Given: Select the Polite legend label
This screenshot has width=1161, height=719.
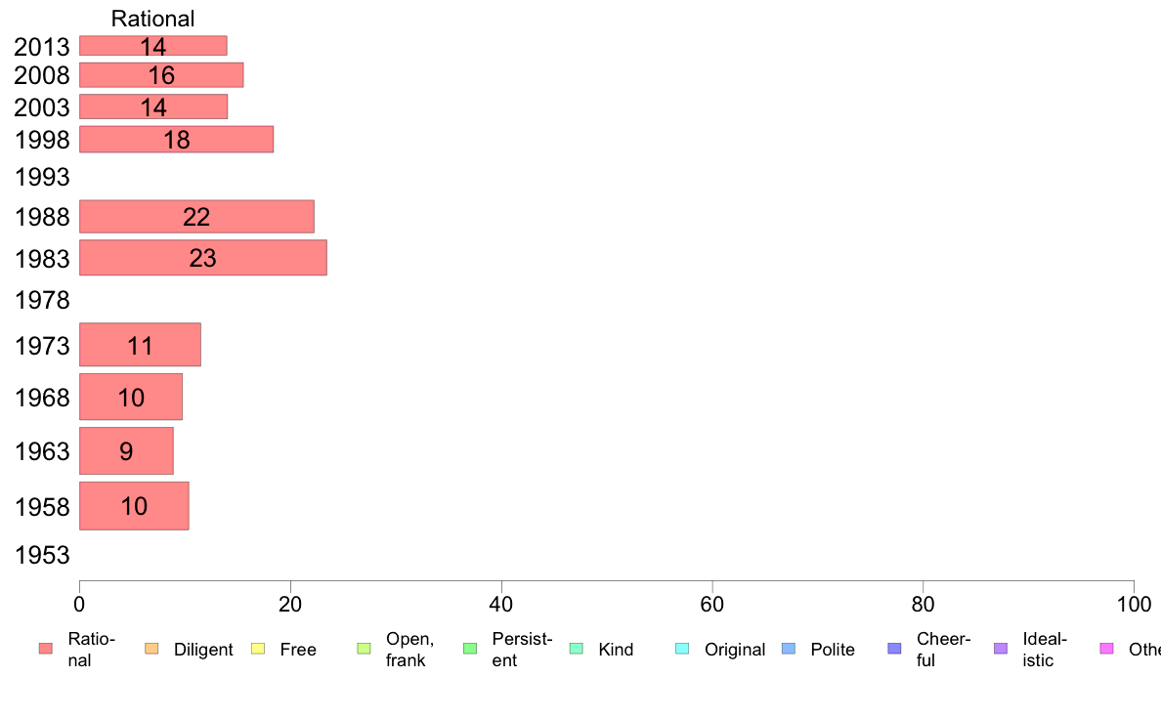Looking at the screenshot, I should (833, 650).
